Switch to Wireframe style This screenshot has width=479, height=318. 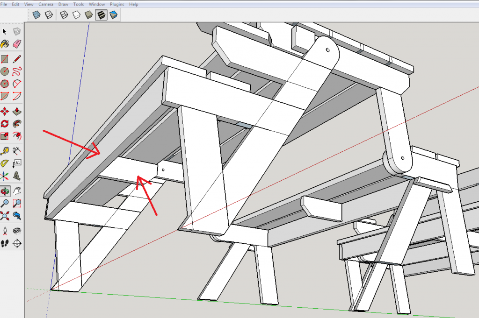click(x=65, y=15)
